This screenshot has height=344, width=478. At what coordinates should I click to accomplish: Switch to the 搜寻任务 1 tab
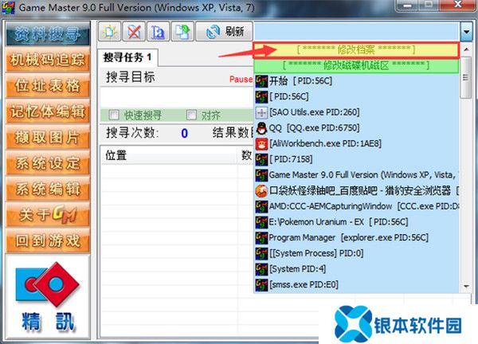pos(127,57)
